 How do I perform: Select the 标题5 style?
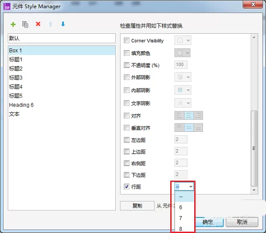pyautogui.click(x=62, y=96)
